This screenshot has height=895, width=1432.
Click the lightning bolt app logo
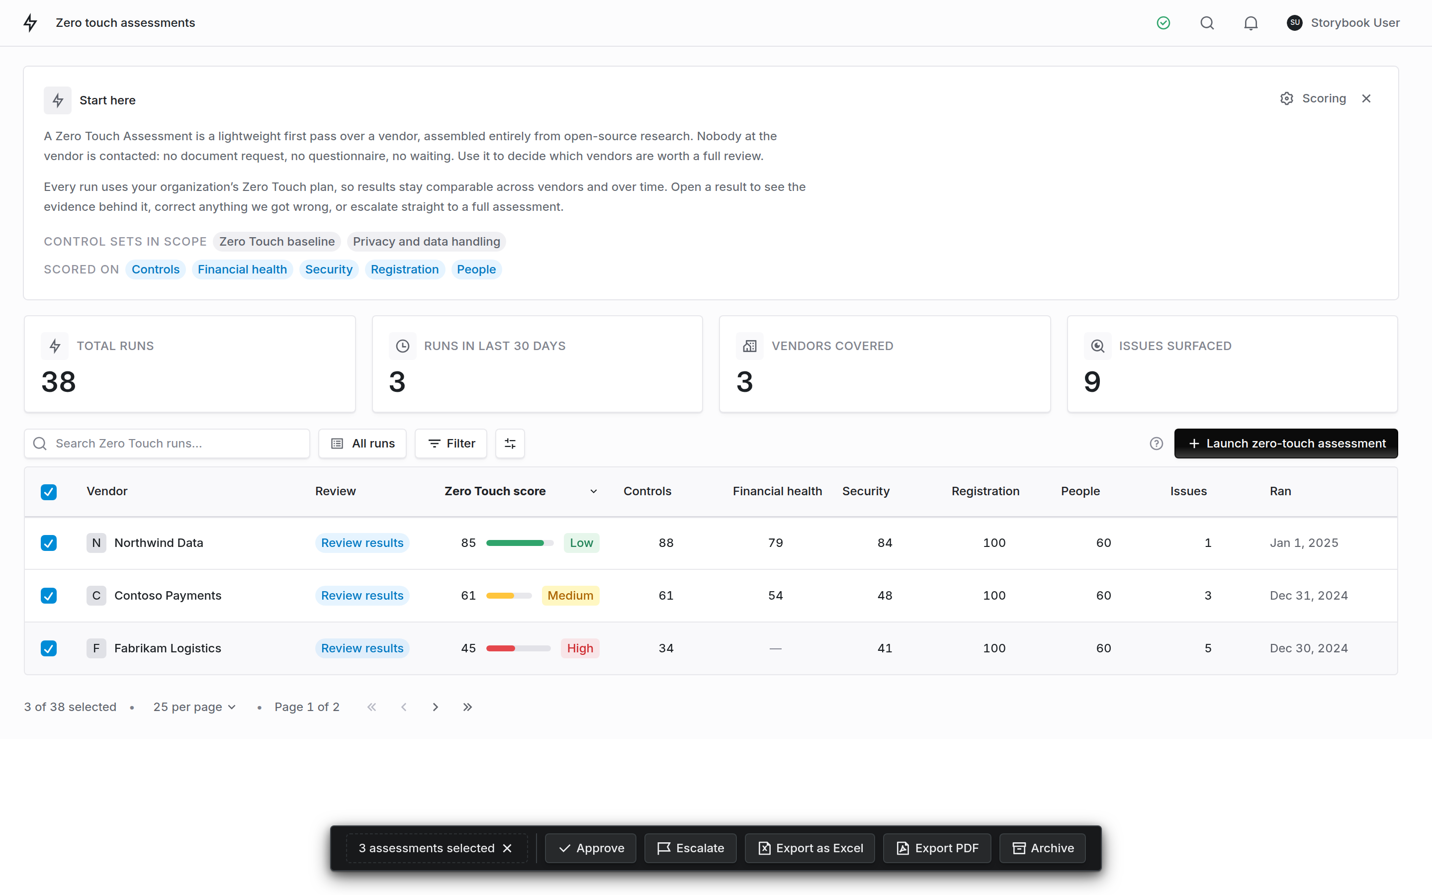pos(30,22)
